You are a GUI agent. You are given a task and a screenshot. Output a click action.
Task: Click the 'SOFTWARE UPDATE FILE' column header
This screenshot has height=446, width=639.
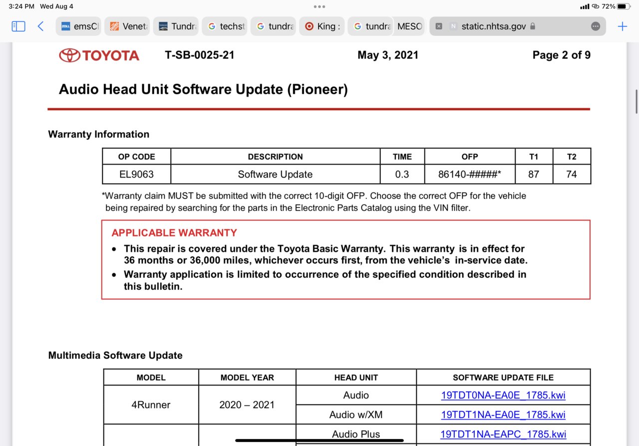503,378
